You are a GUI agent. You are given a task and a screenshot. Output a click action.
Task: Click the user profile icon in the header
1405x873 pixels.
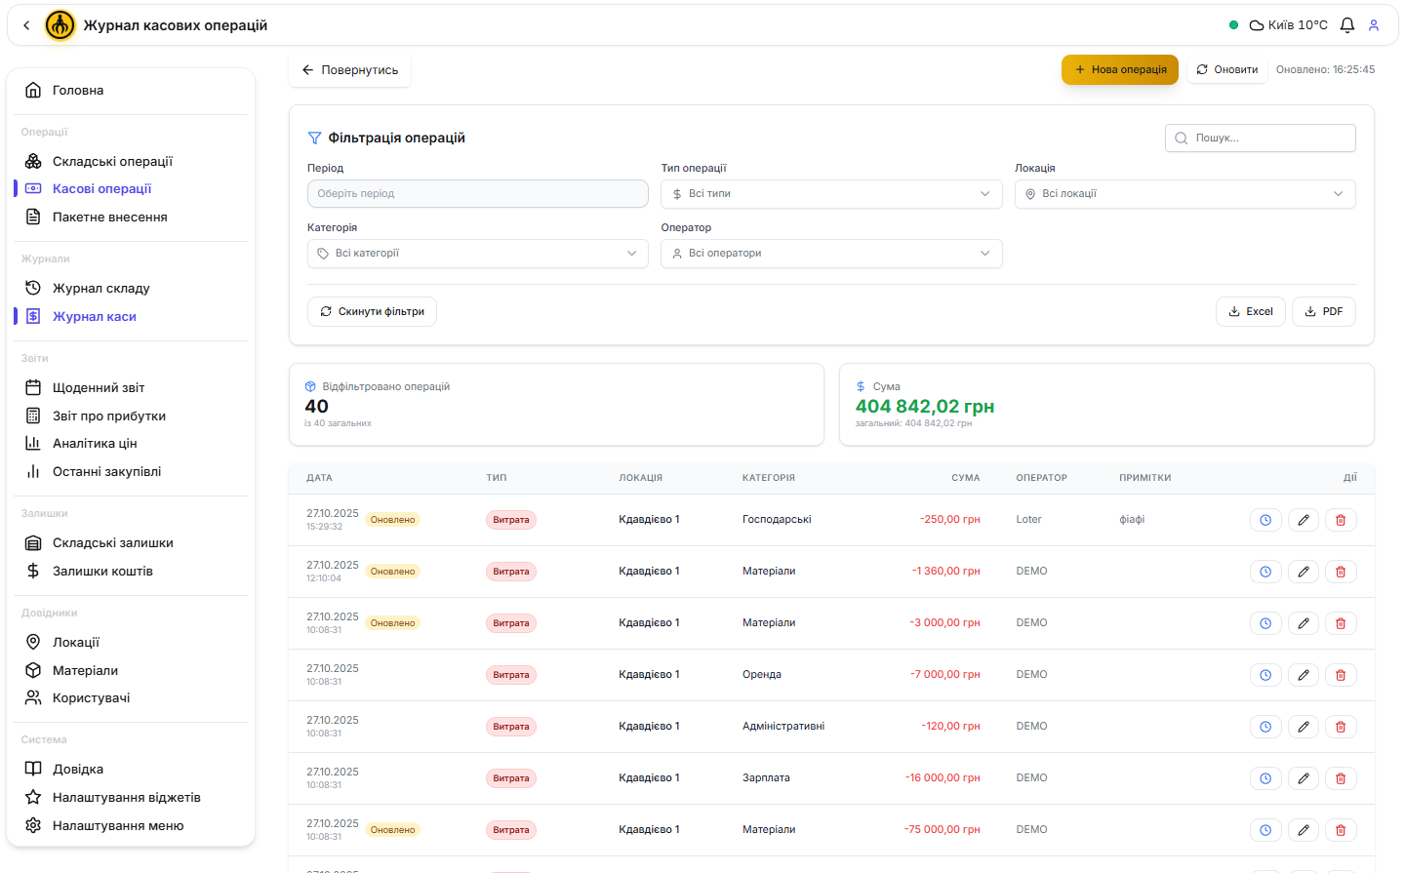pos(1375,24)
